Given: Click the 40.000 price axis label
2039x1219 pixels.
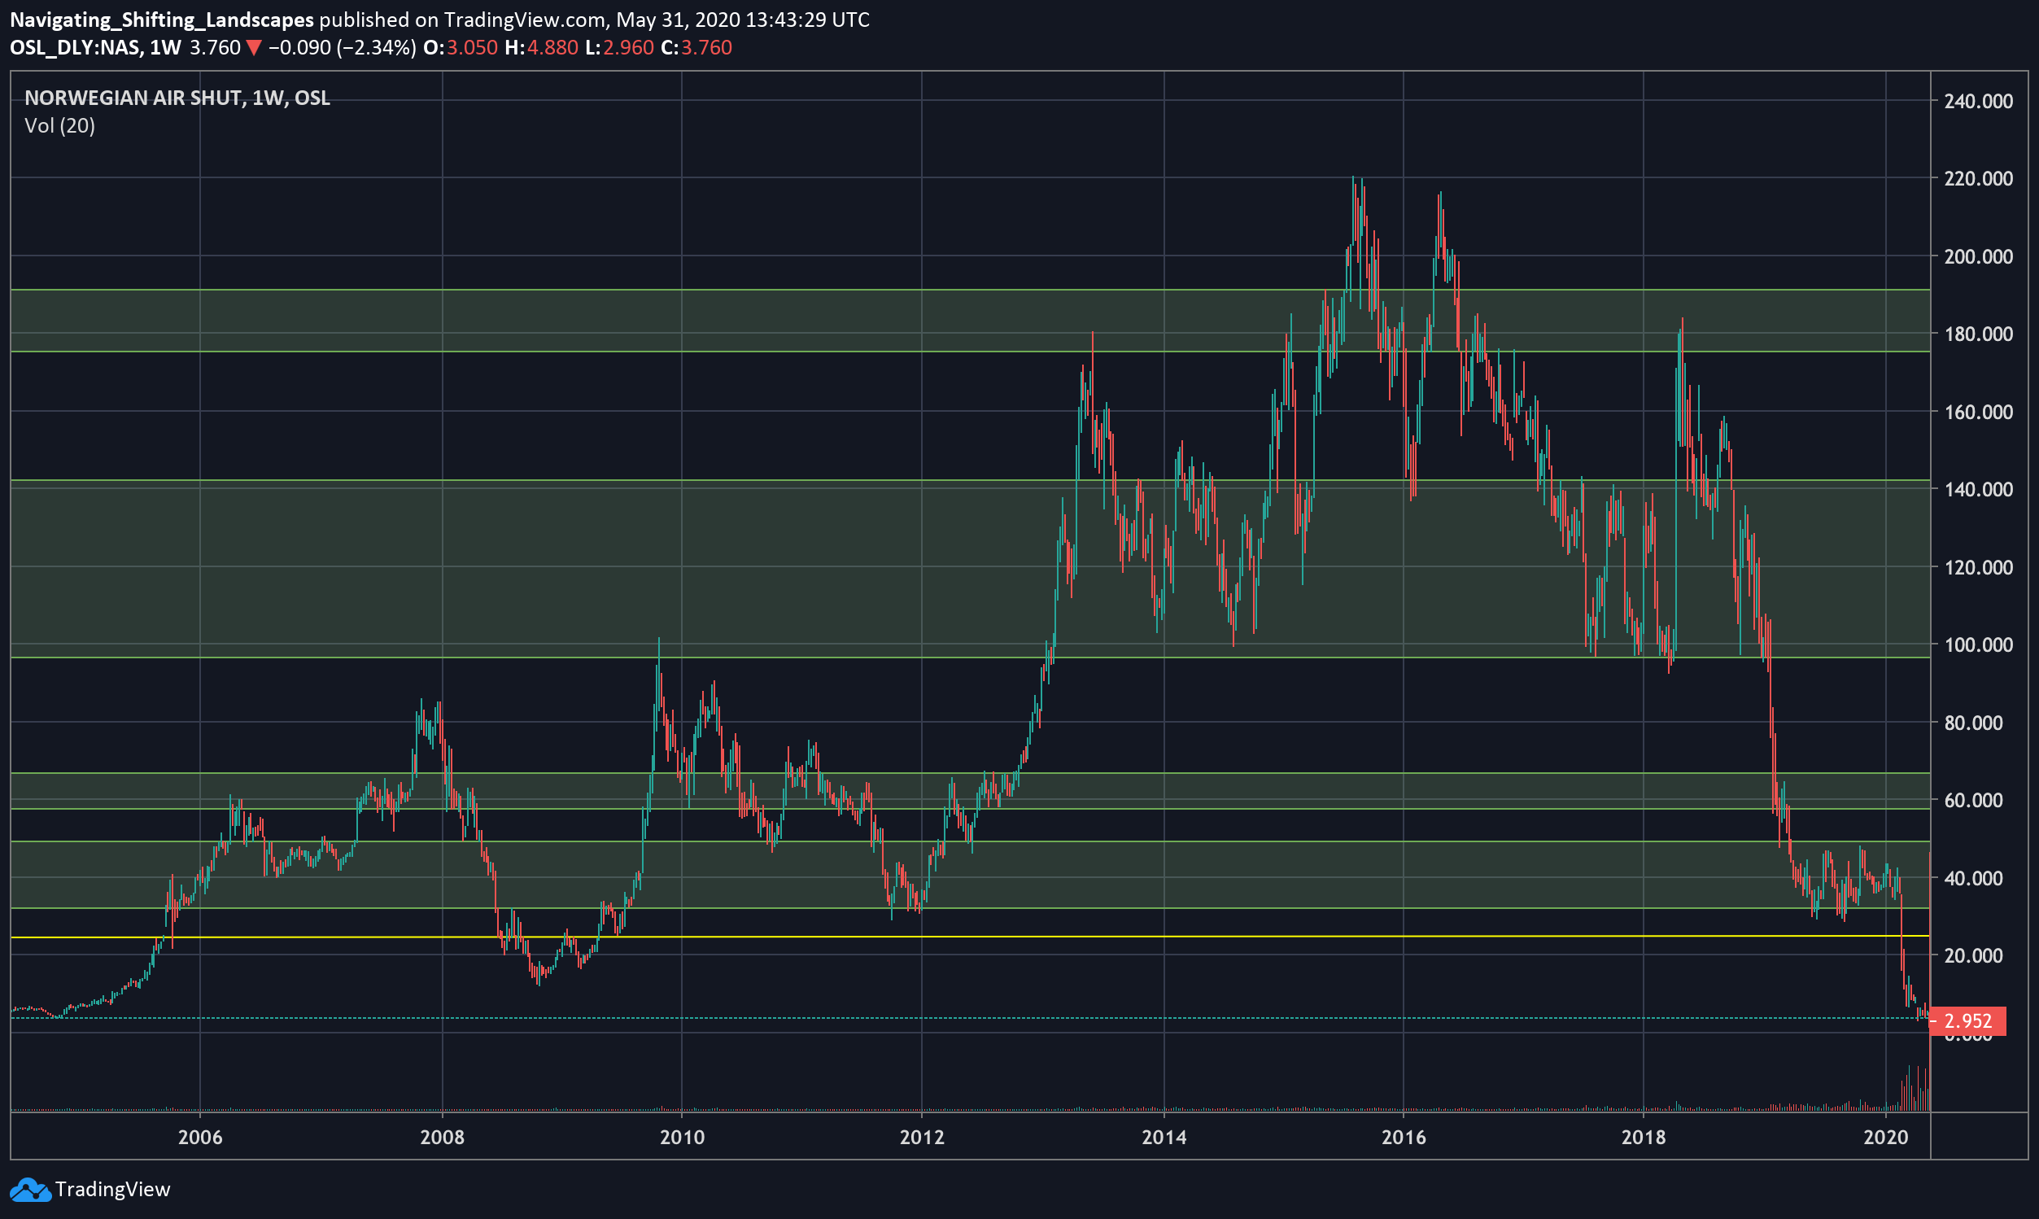Looking at the screenshot, I should [x=1973, y=877].
